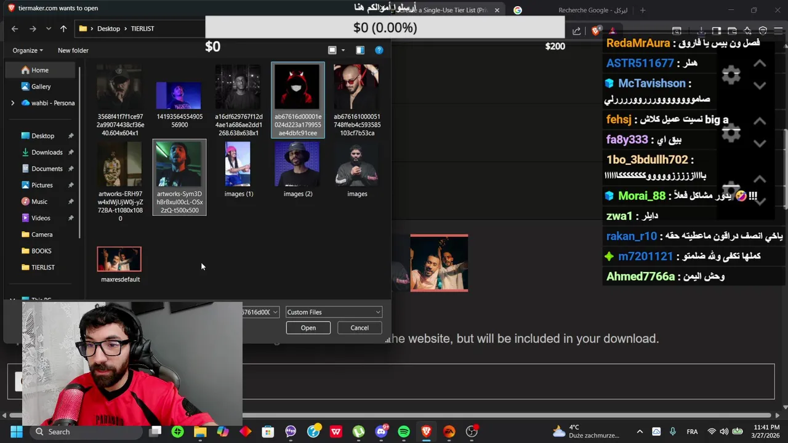Screen dimensions: 788x443
Task: Click TIERLIST in the address path
Action: pyautogui.click(x=142, y=28)
